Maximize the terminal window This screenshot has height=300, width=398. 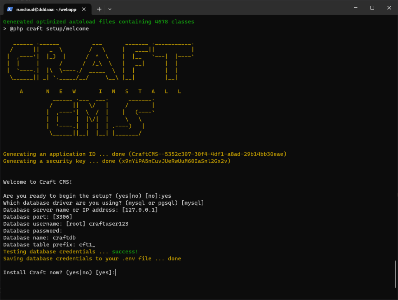tap(372, 8)
